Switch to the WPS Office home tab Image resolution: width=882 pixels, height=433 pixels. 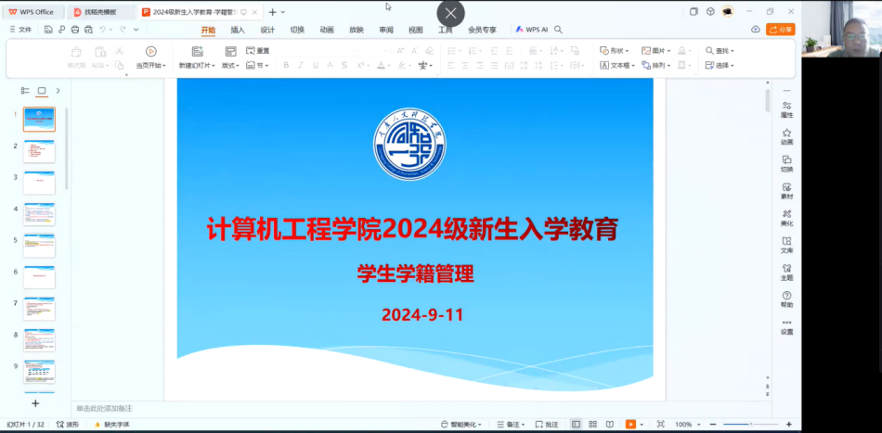[x=32, y=12]
